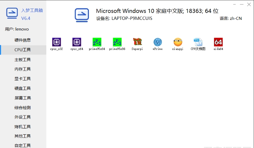Click the 入梦工具箱 logo in sidebar

pos(12,13)
